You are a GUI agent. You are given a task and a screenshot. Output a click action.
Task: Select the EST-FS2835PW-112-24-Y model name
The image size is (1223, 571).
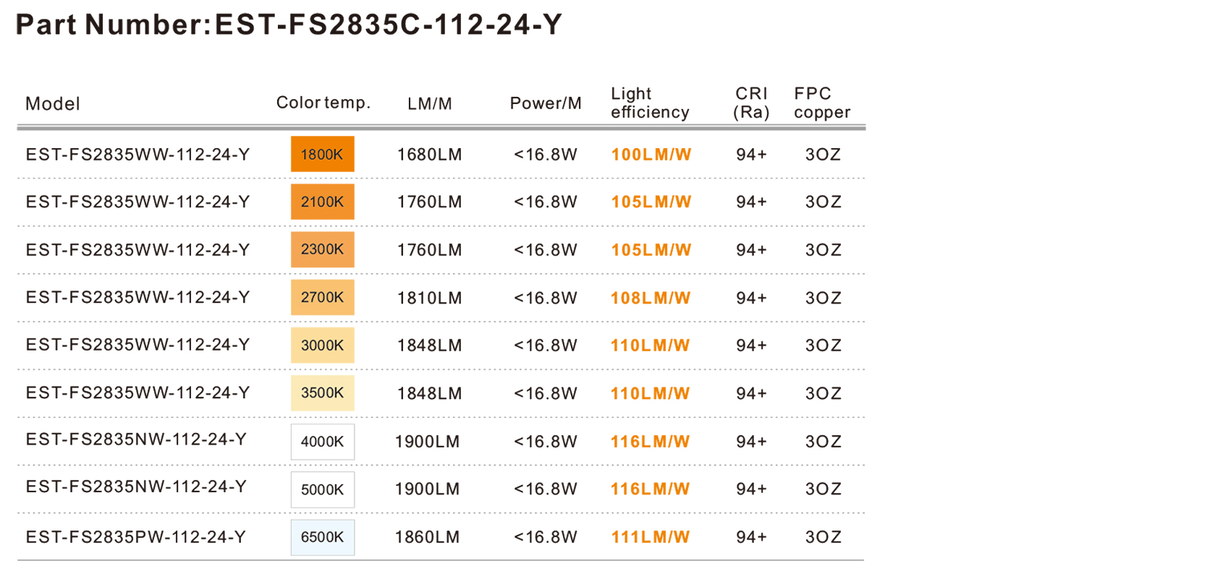pos(136,537)
